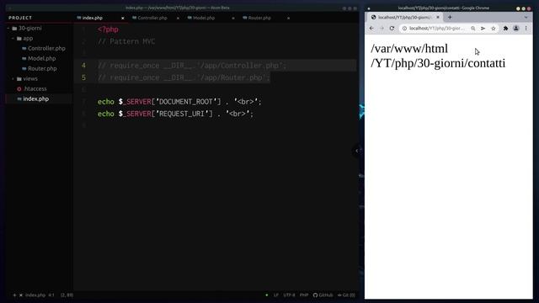Close the Controller.php editor tab
This screenshot has width=539, height=303.
[x=178, y=18]
